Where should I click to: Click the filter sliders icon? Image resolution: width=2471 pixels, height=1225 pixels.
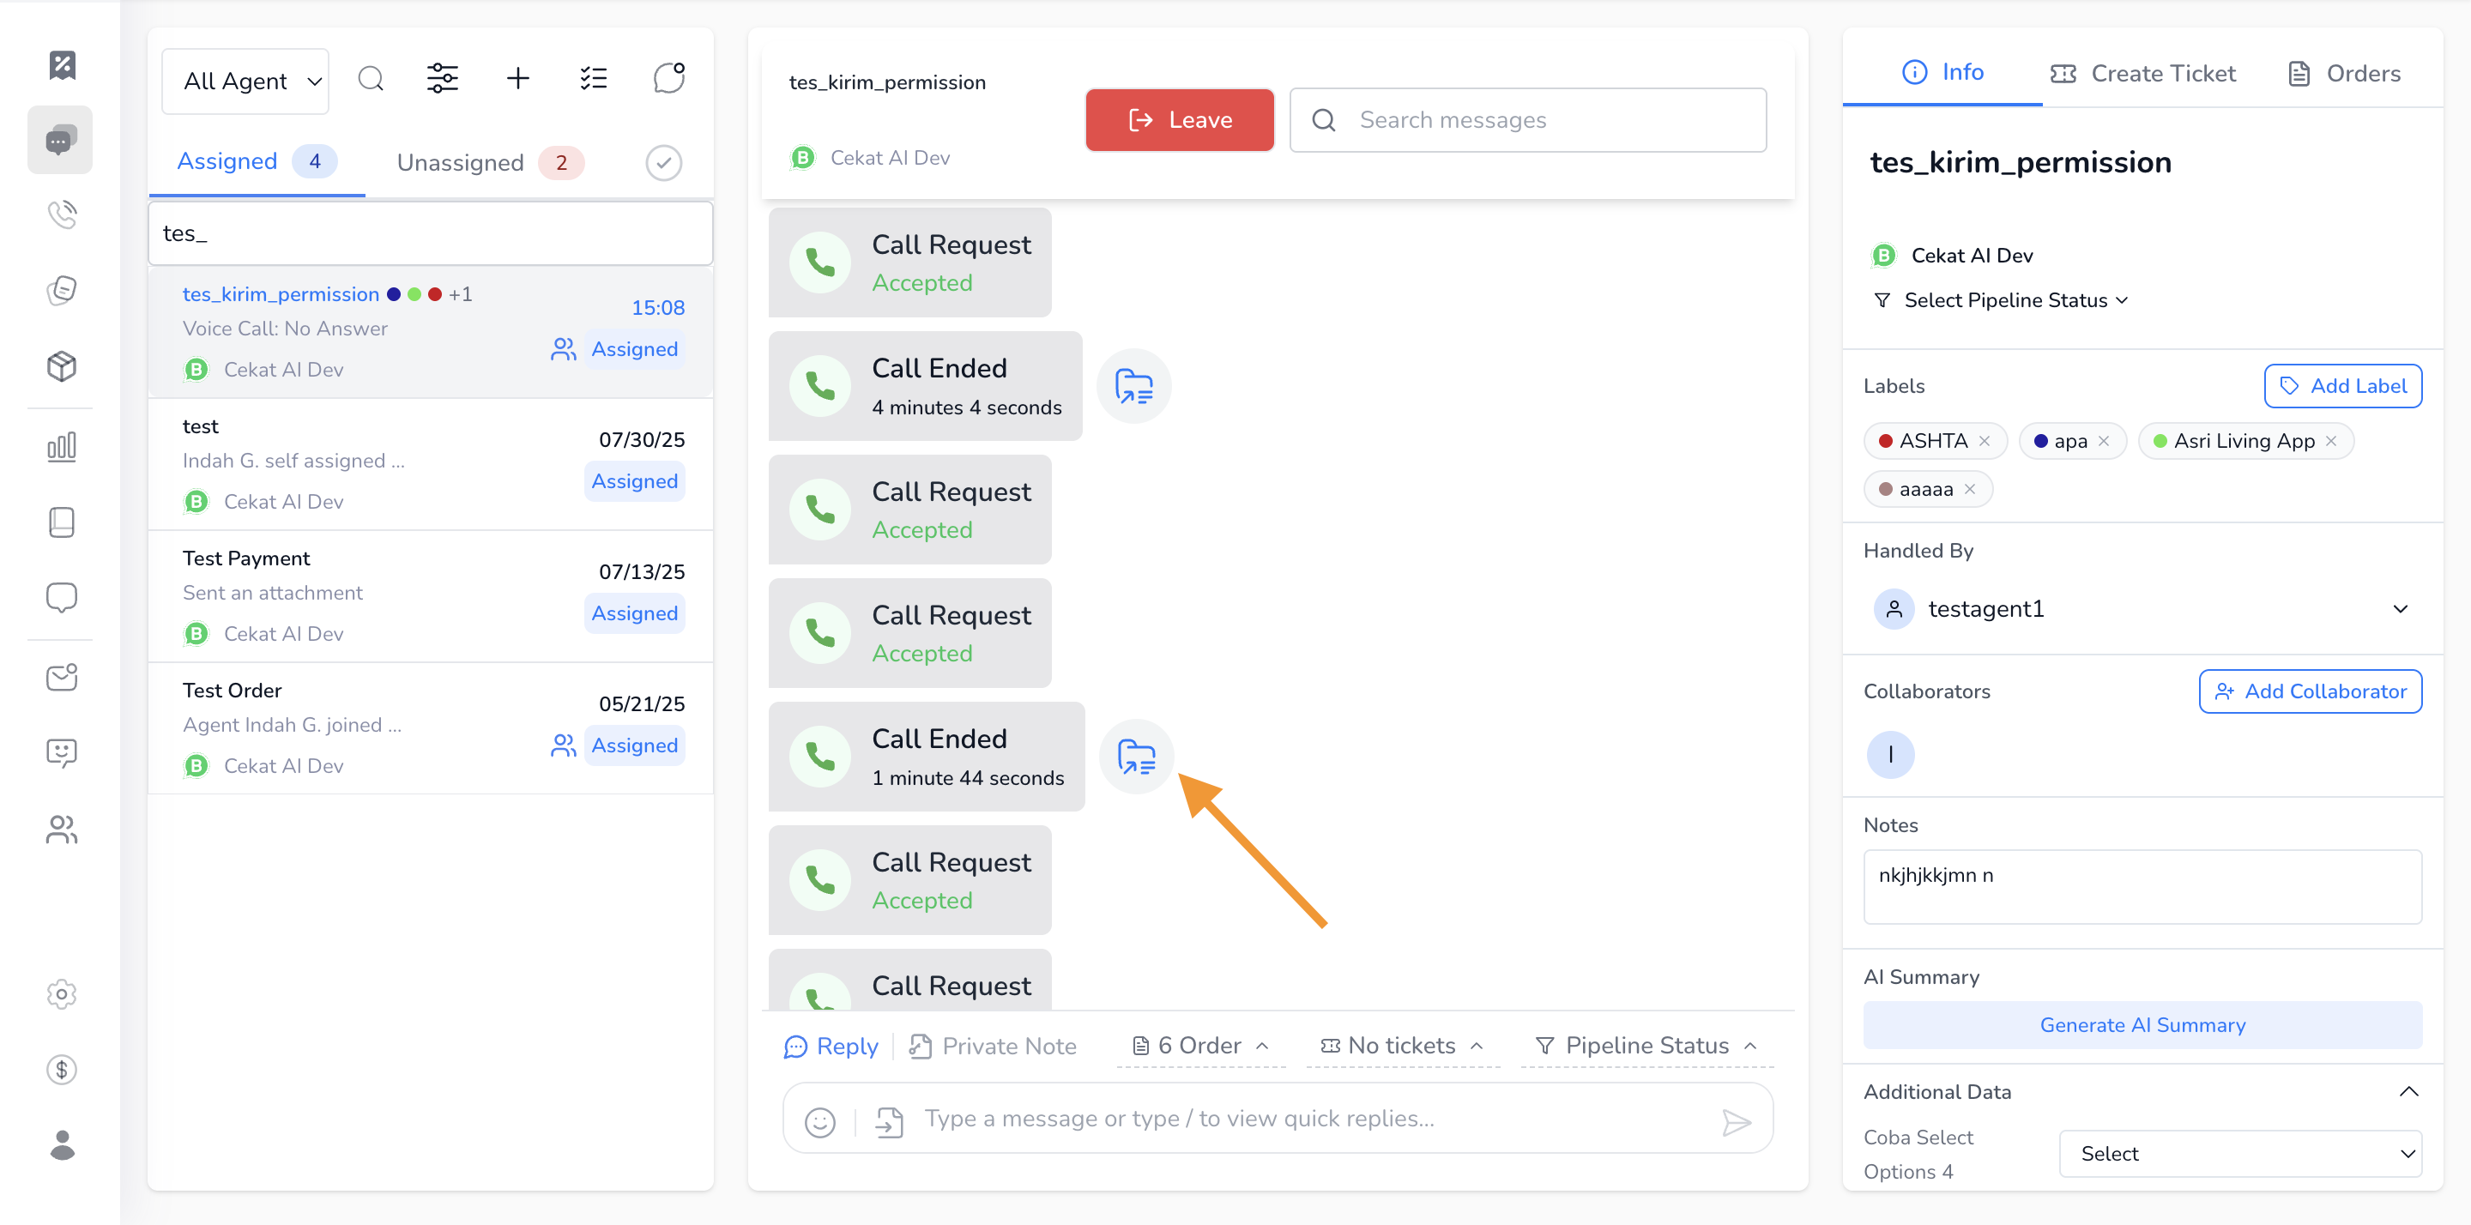tap(442, 79)
